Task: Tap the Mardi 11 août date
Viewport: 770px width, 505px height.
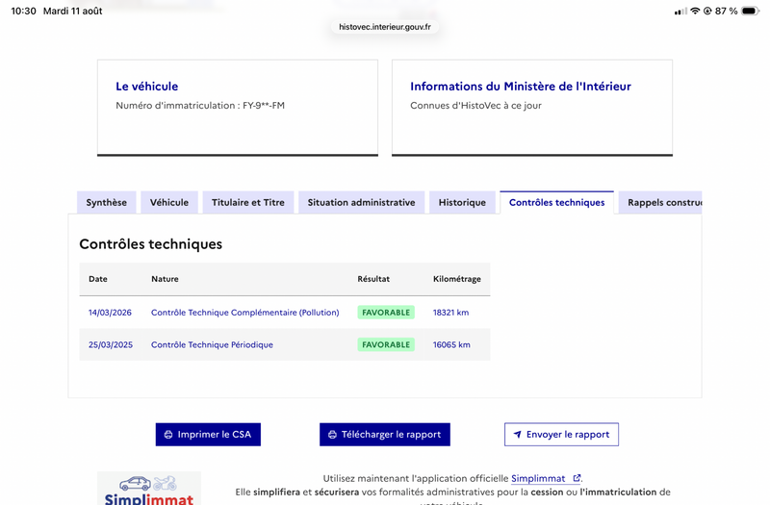Action: coord(73,11)
